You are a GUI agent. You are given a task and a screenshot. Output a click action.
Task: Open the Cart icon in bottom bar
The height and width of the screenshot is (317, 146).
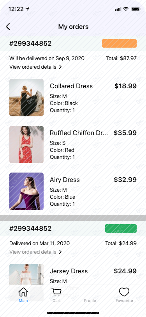click(x=56, y=292)
